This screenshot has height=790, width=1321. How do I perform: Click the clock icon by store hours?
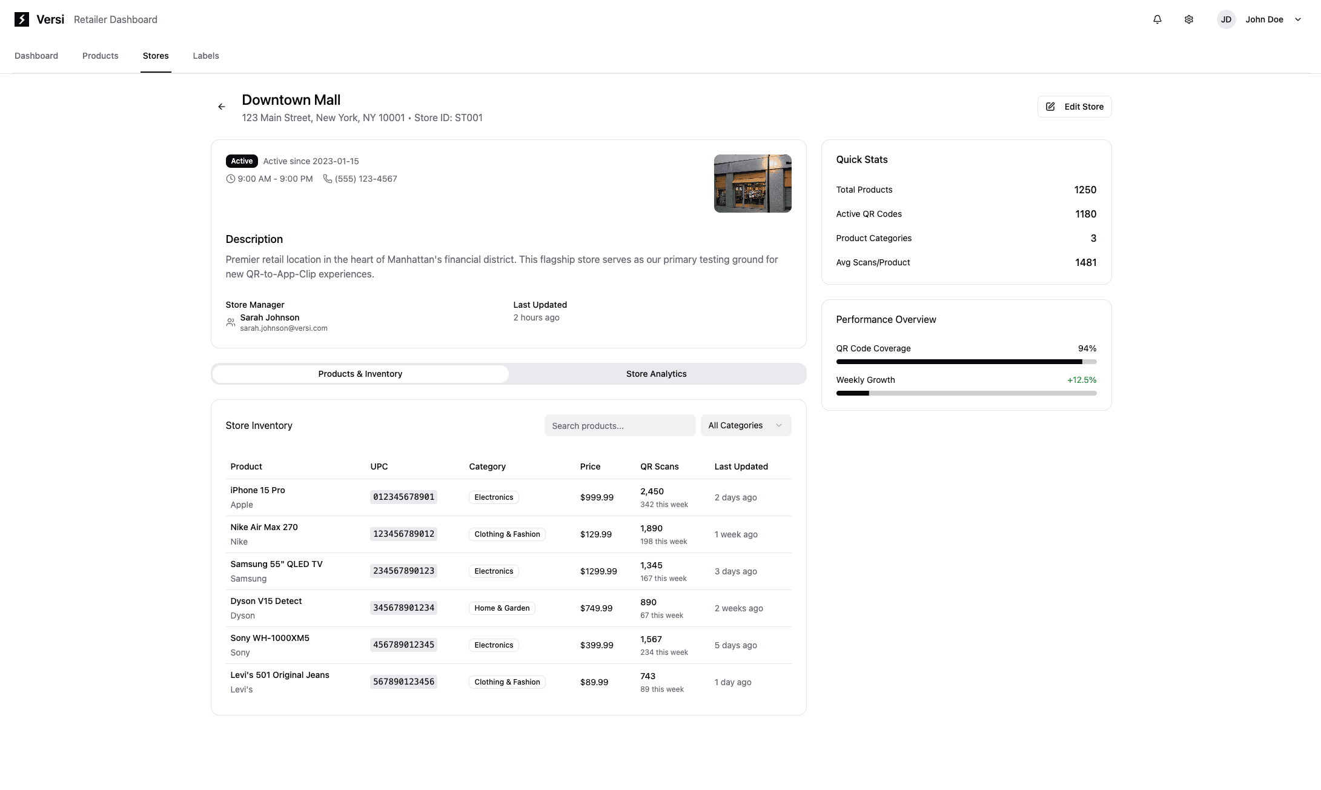tap(230, 179)
